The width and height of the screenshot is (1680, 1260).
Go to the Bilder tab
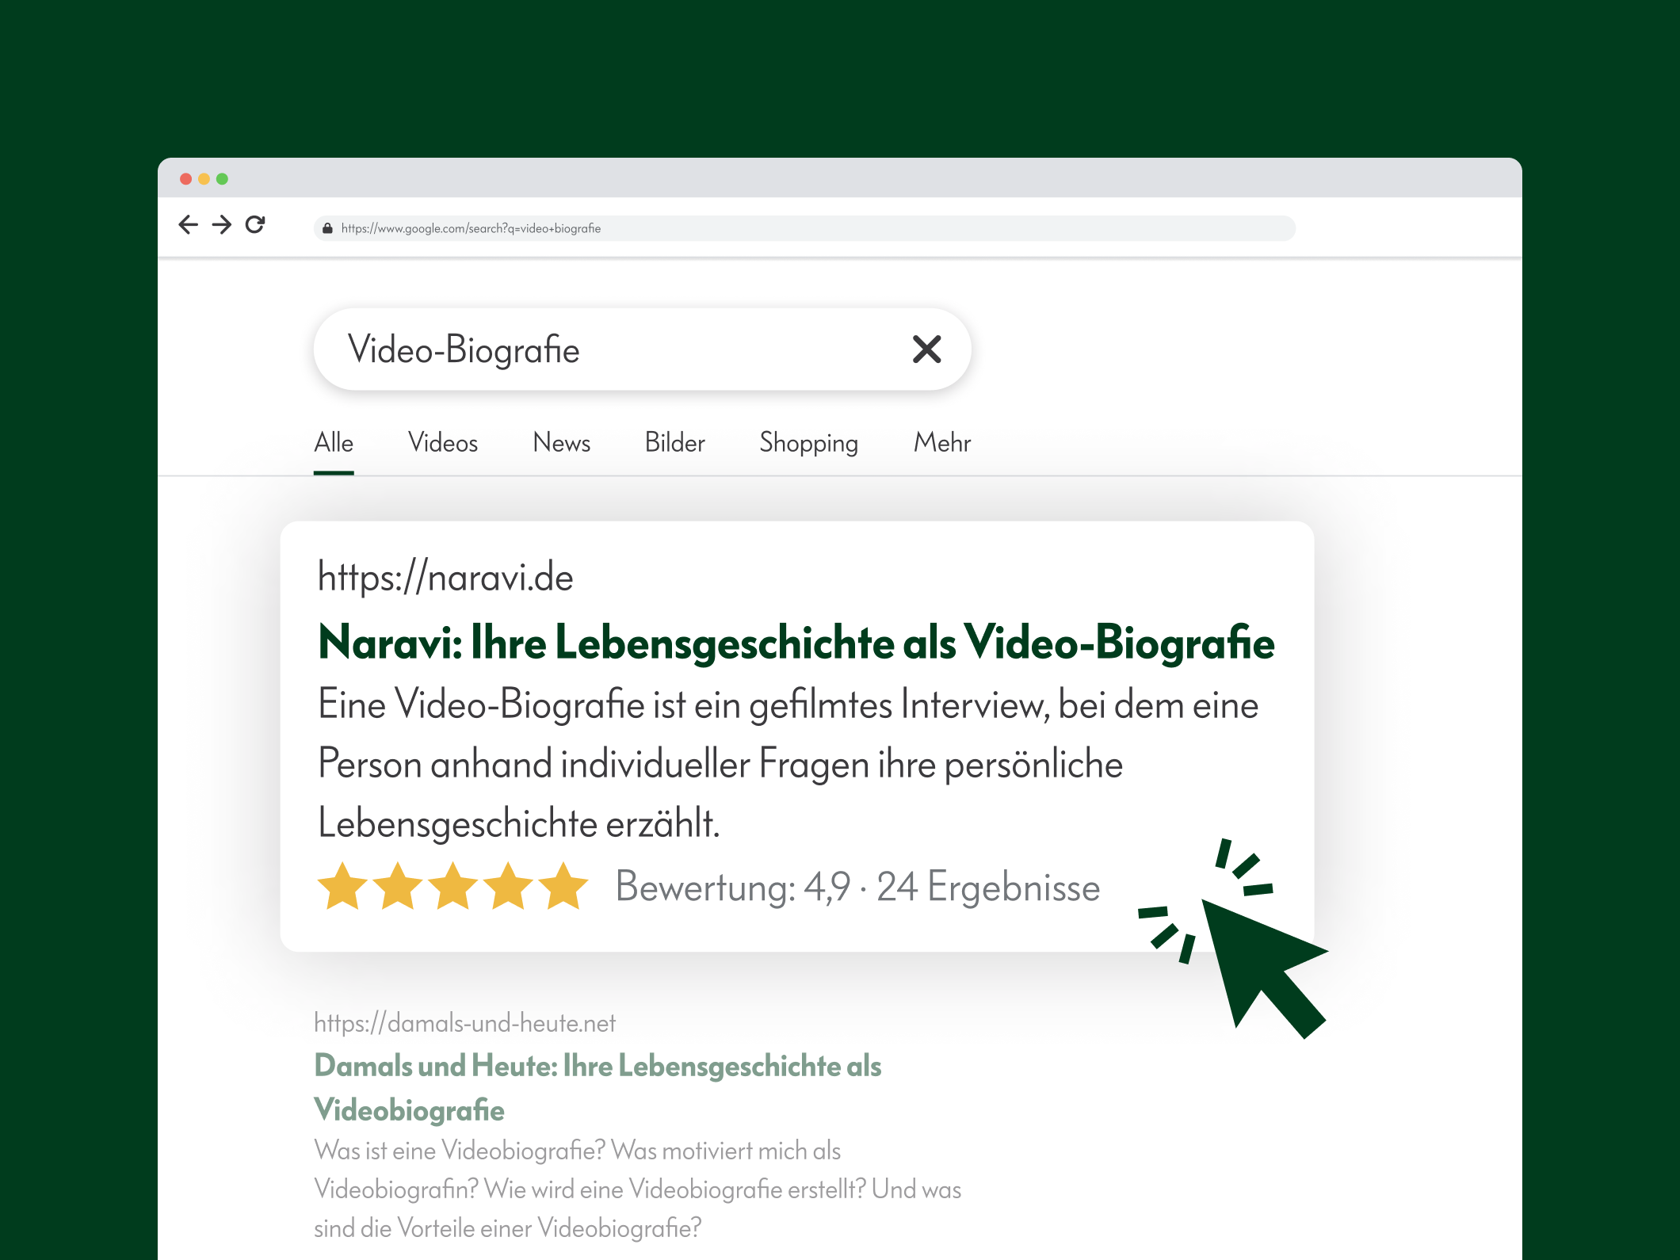pyautogui.click(x=675, y=442)
